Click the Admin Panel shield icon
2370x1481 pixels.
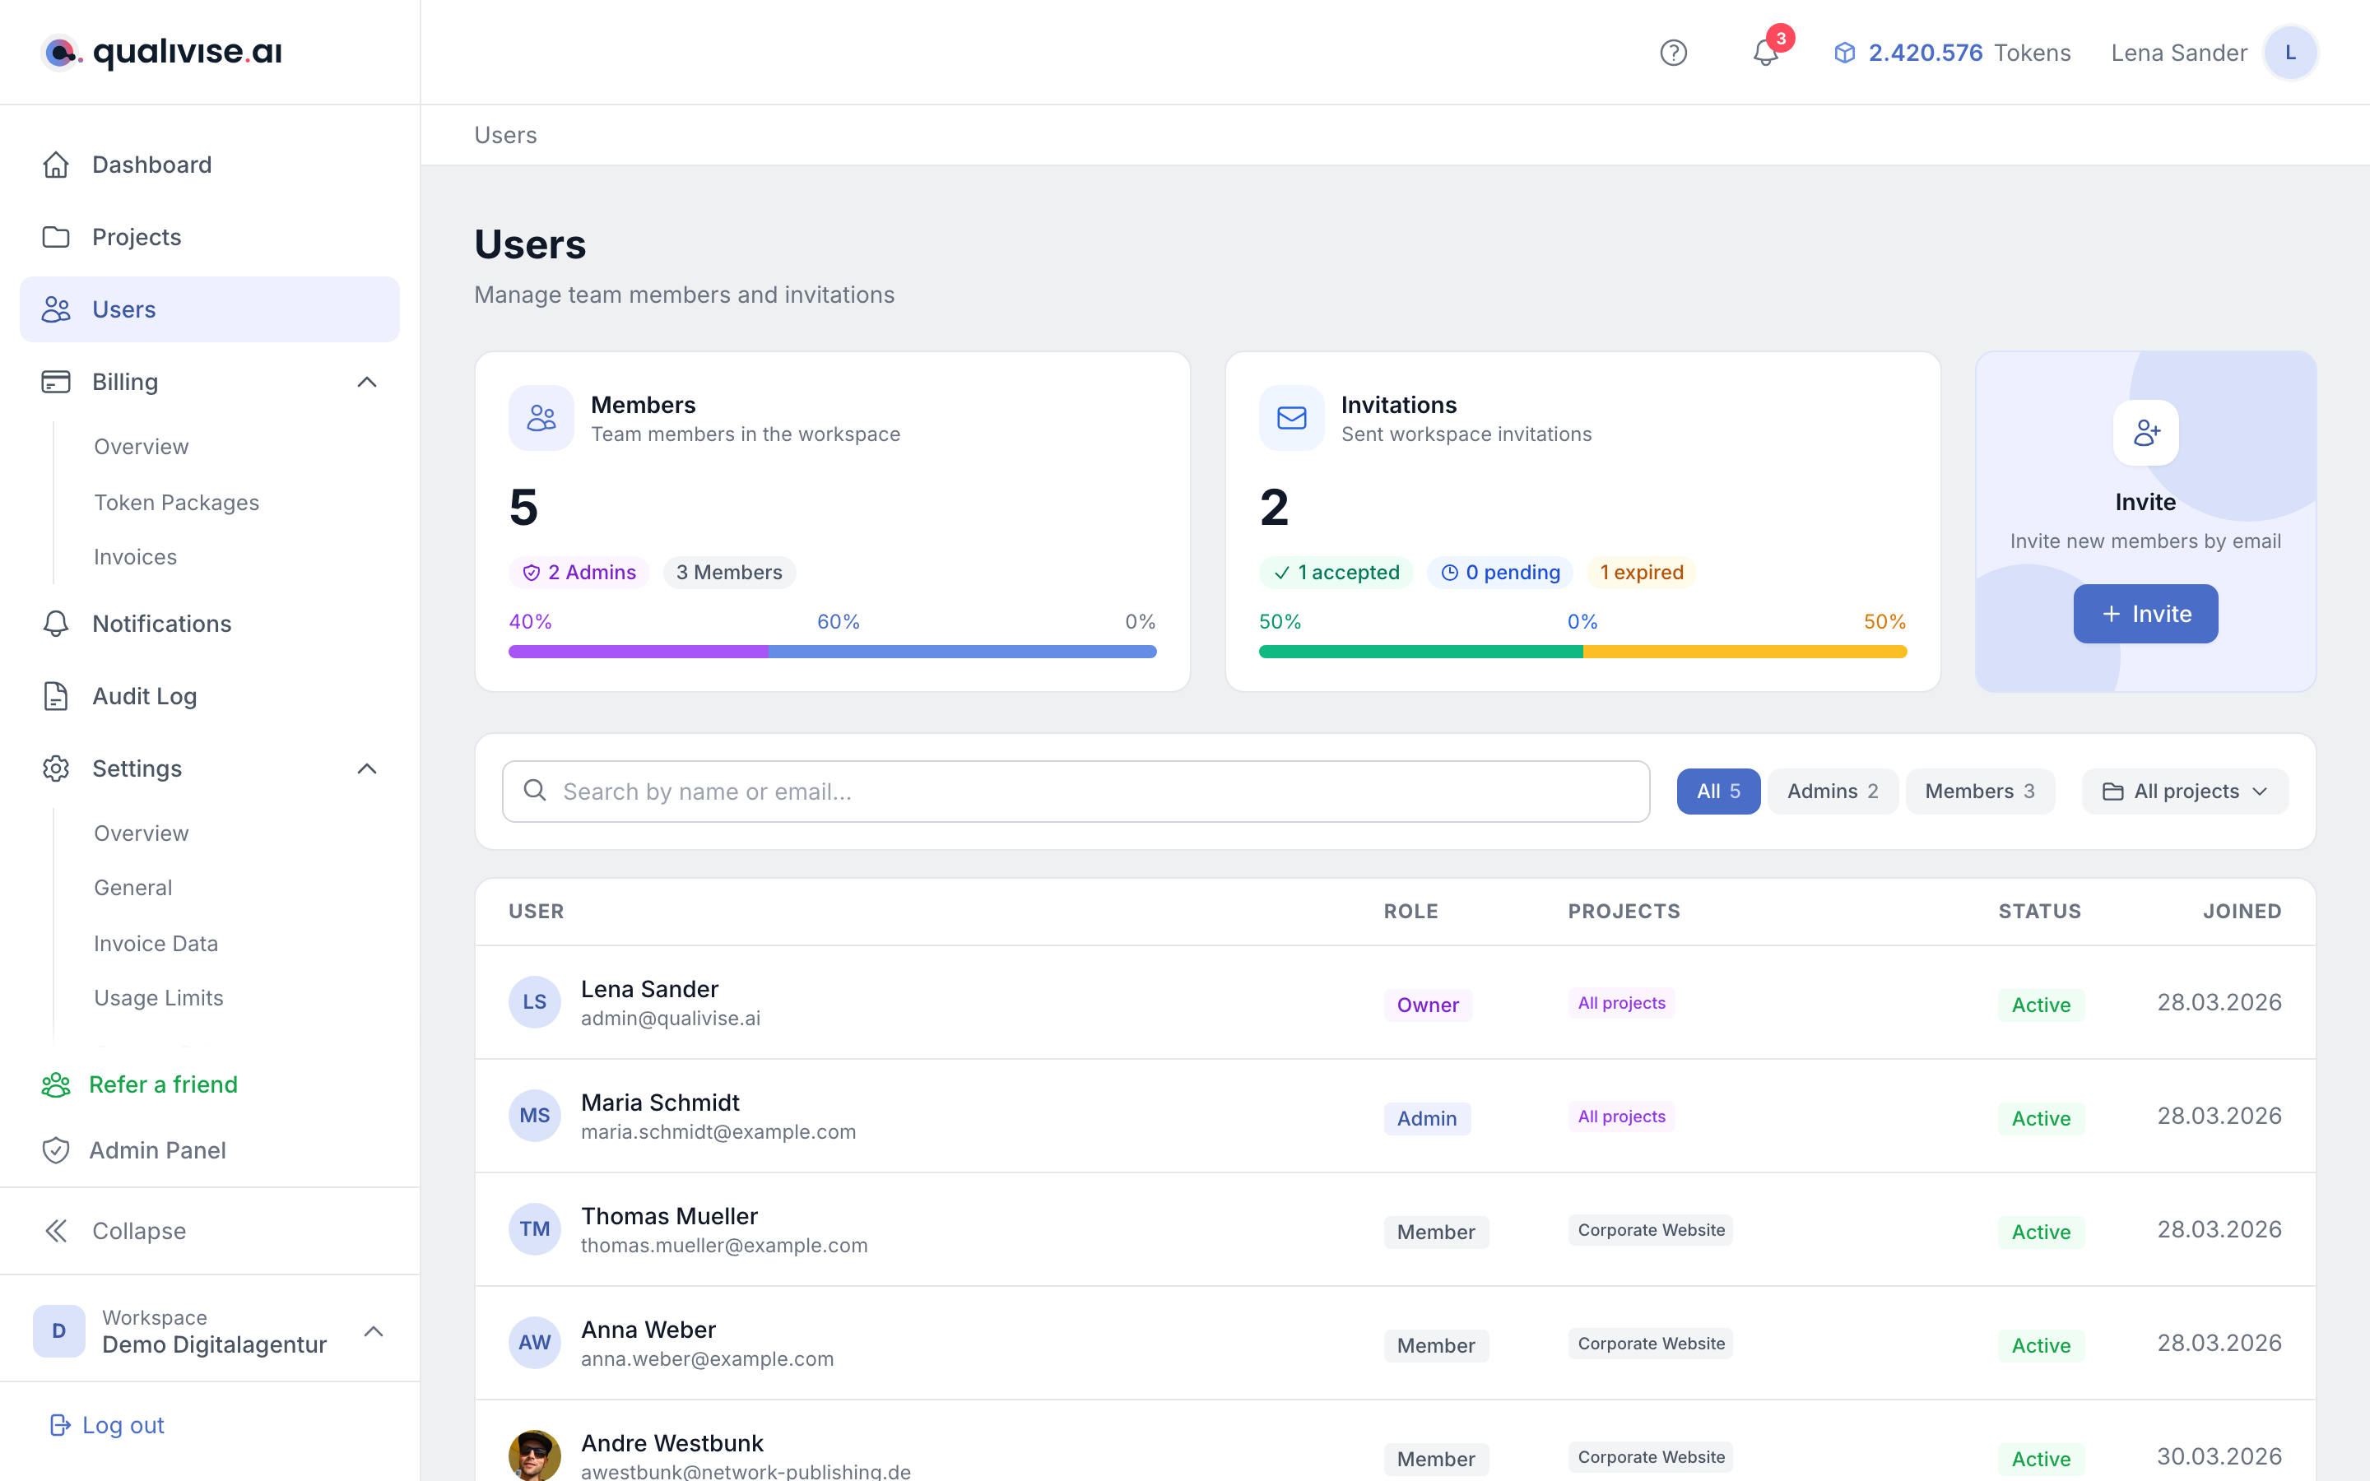(x=56, y=1150)
